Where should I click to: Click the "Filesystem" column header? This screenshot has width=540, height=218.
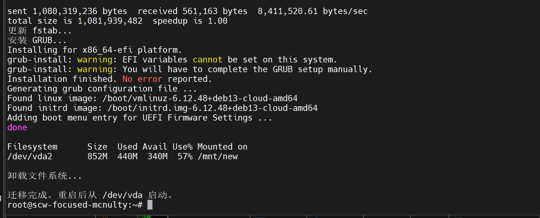pyautogui.click(x=32, y=147)
